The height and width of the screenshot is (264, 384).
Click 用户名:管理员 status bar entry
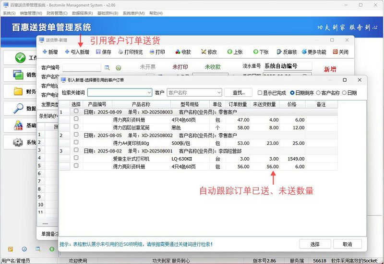tap(16, 261)
